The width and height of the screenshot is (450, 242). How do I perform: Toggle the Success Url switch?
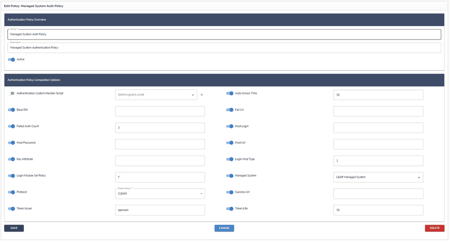pyautogui.click(x=230, y=192)
